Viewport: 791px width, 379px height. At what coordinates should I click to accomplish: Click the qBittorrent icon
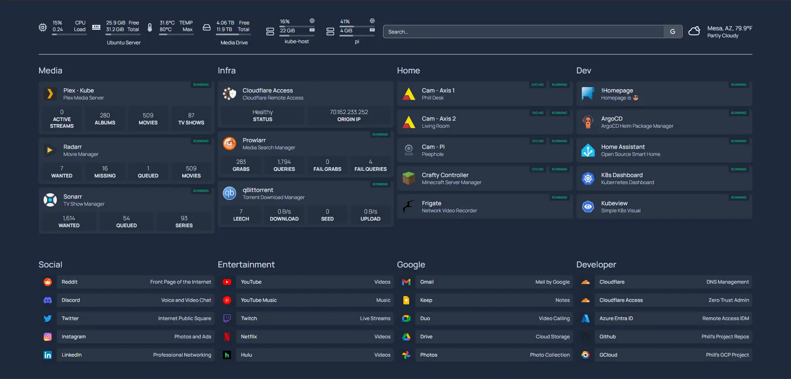tap(229, 193)
